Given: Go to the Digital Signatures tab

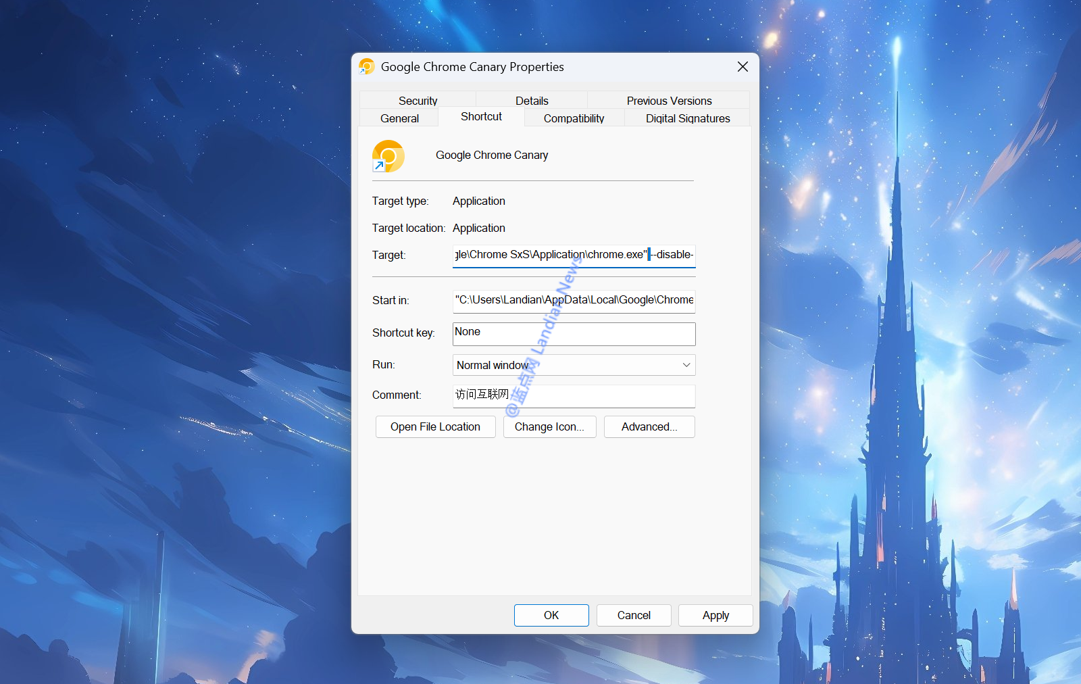Looking at the screenshot, I should pos(687,118).
